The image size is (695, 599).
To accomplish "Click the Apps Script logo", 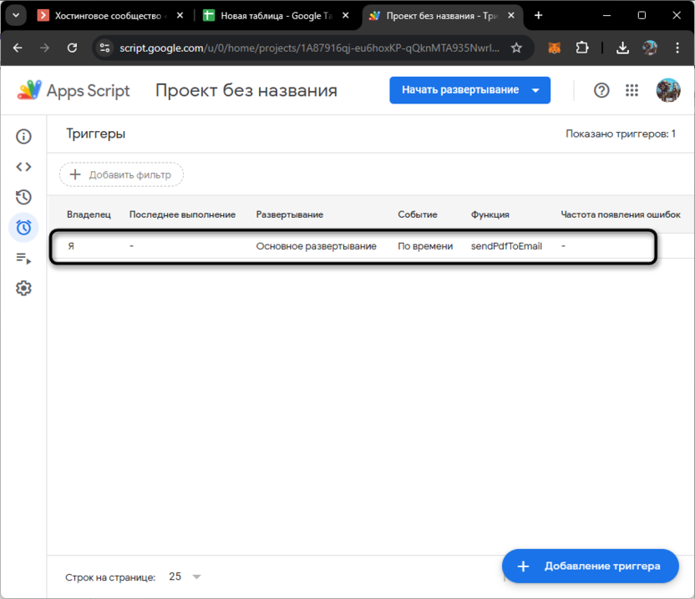I will pyautogui.click(x=74, y=90).
